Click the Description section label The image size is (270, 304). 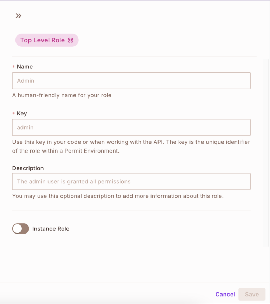(28, 168)
